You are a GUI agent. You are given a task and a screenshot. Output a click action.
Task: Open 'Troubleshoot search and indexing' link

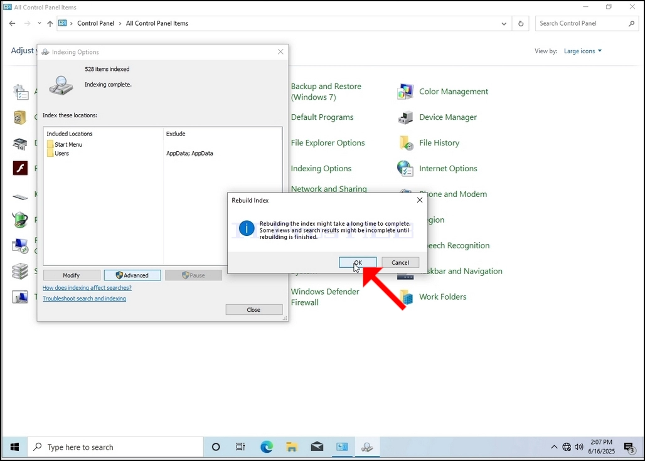point(84,299)
